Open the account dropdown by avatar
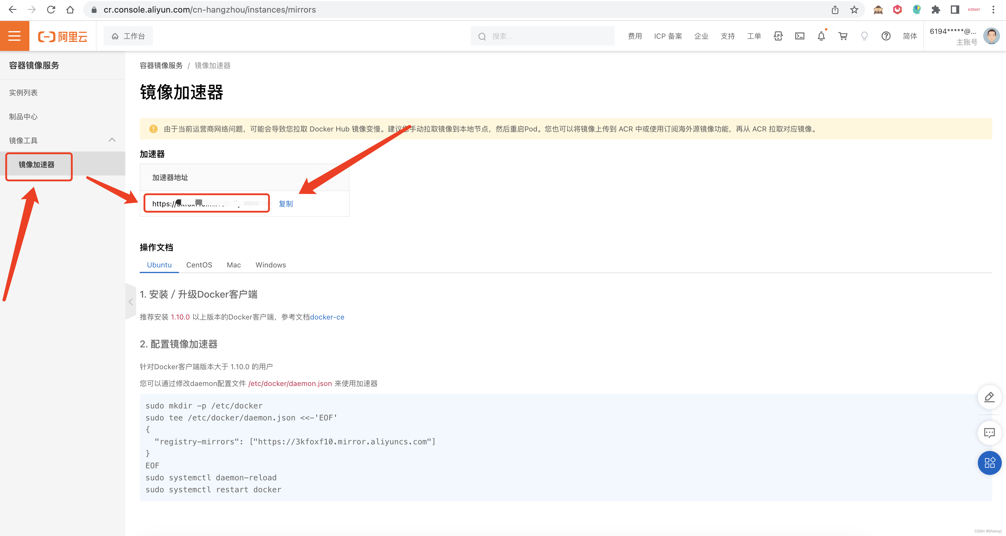This screenshot has width=1006, height=536. coord(991,36)
